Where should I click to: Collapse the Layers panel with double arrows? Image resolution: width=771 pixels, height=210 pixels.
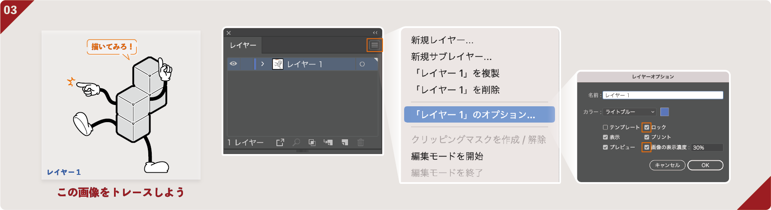(375, 33)
